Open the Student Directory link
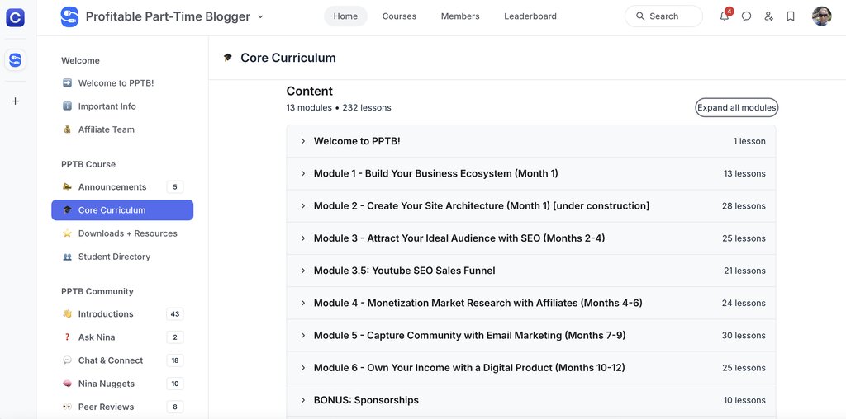Image resolution: width=846 pixels, height=419 pixels. (x=122, y=257)
